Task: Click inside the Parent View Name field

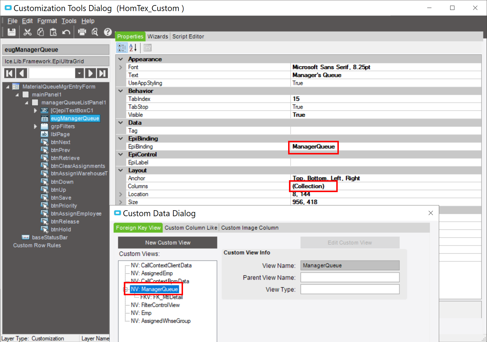Action: tap(350, 277)
